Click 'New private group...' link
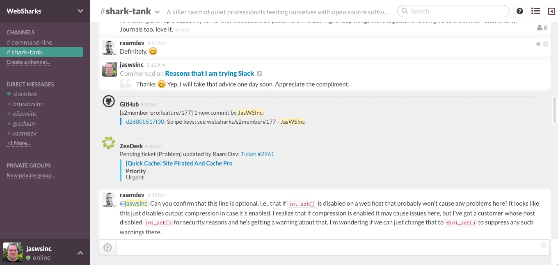Viewport: 558px width, 265px height. tap(31, 176)
